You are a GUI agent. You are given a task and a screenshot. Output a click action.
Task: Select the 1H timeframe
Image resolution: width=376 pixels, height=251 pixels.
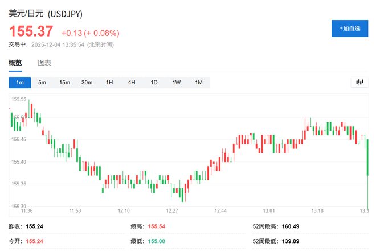[109, 83]
